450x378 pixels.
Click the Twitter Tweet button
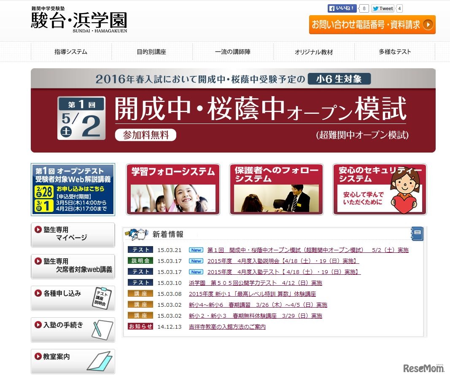pos(383,8)
